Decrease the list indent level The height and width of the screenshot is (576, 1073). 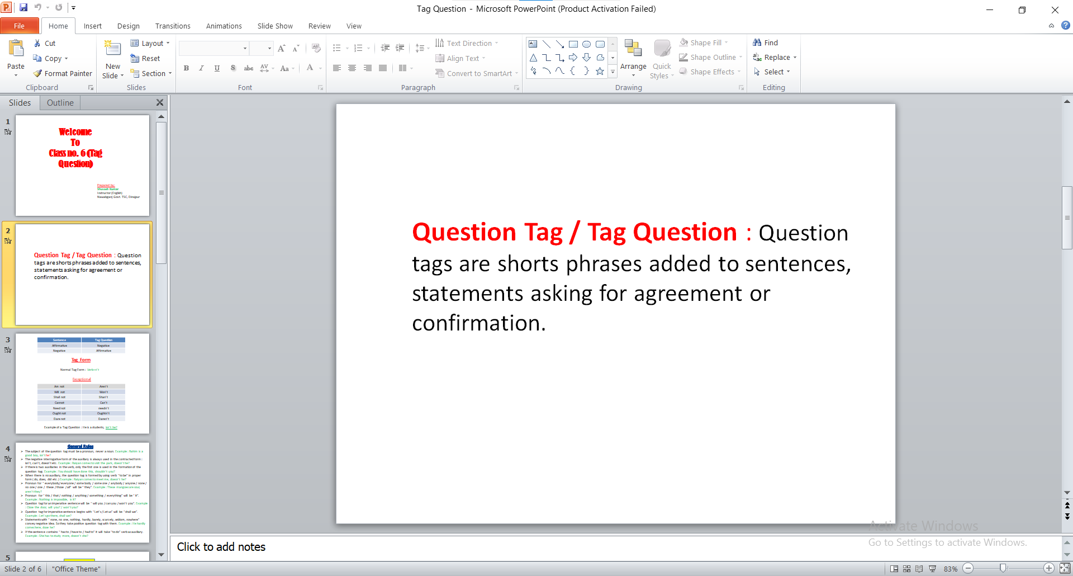(385, 48)
